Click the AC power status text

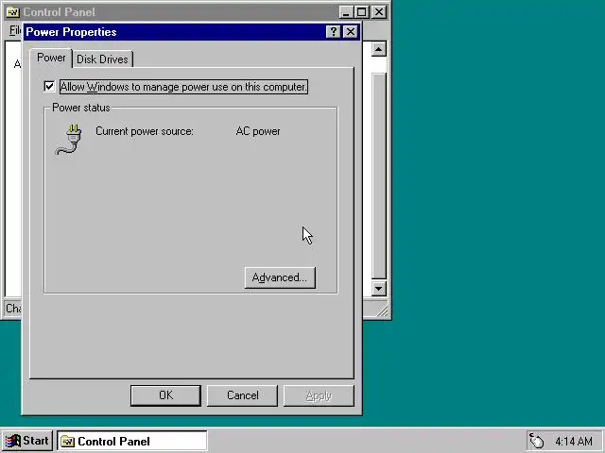tap(258, 131)
